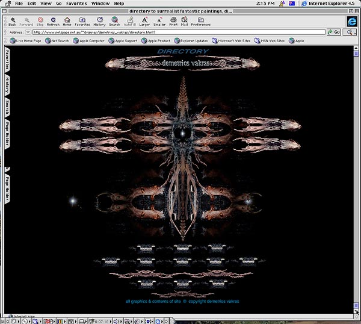Viewport: 361px width, 324px height.
Task: Click the Go button beside the address bar
Action: click(x=334, y=32)
